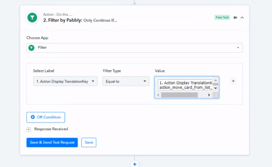
Task: Add an OR Condition
Action: click(x=46, y=117)
